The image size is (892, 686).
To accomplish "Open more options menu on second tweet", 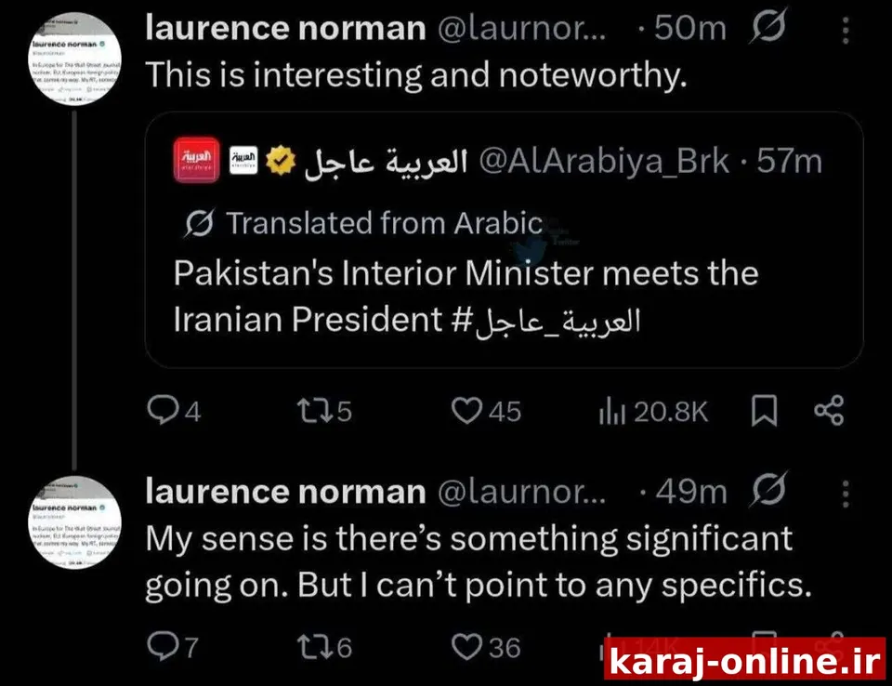I will click(x=846, y=493).
